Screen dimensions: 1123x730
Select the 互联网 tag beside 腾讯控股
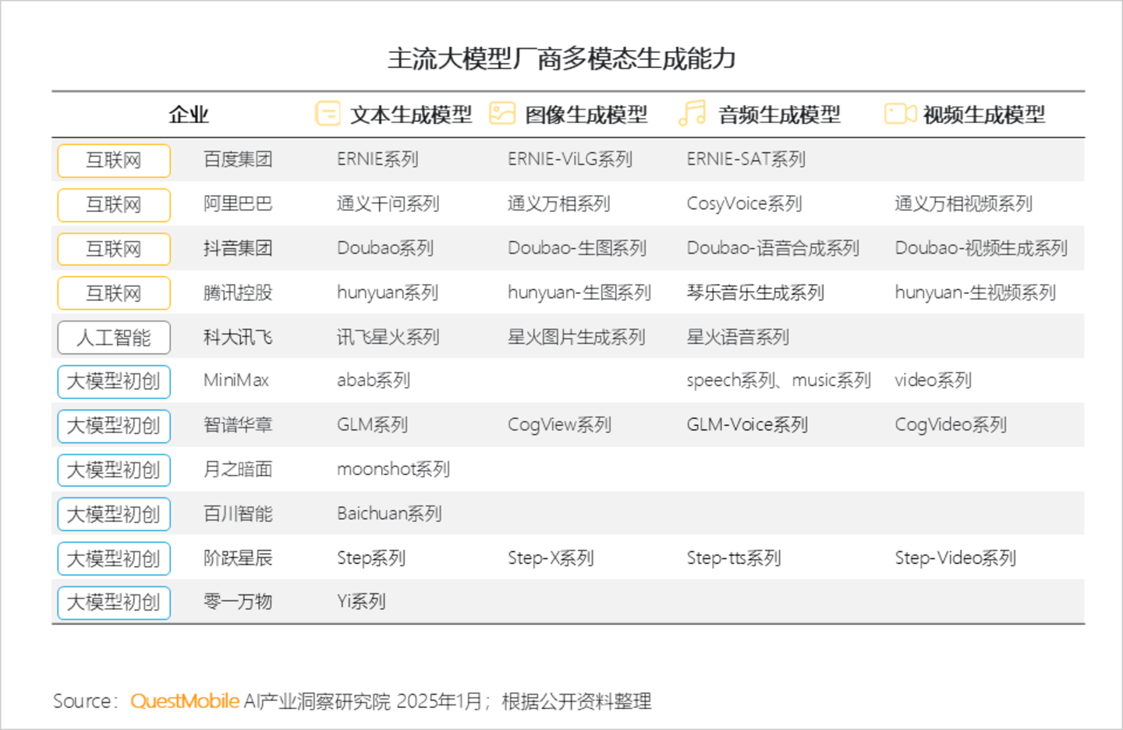(114, 293)
